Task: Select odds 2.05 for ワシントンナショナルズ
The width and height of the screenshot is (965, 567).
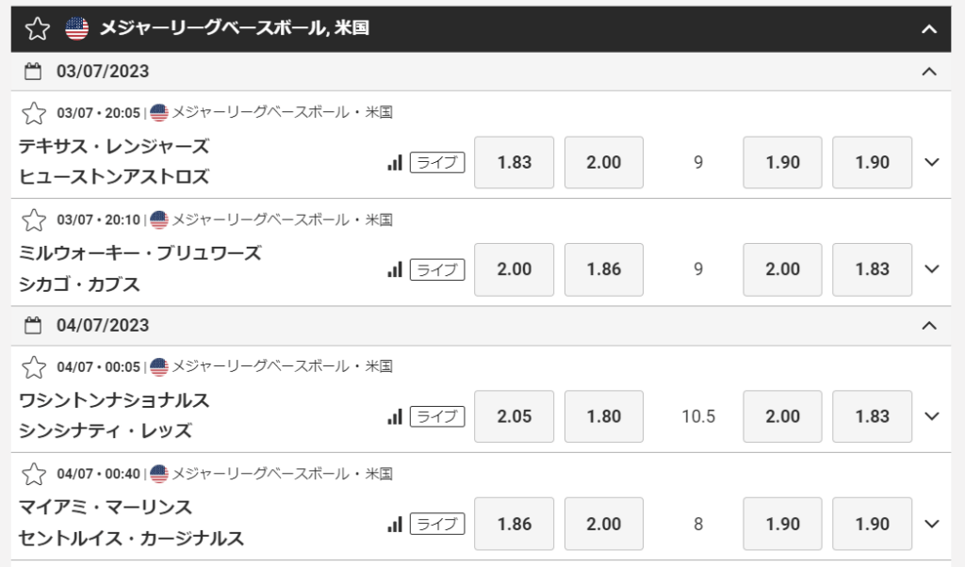Action: click(x=514, y=416)
